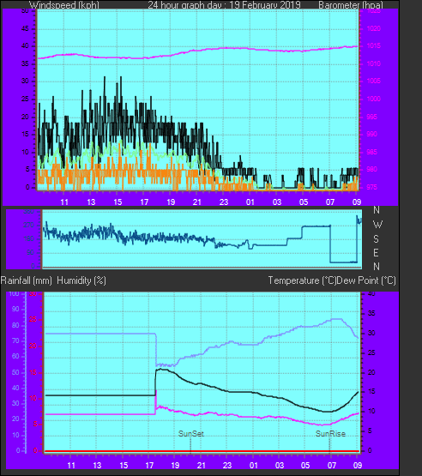Click the Temperature (°C) label
This screenshot has width=422, height=476.
pos(302,280)
